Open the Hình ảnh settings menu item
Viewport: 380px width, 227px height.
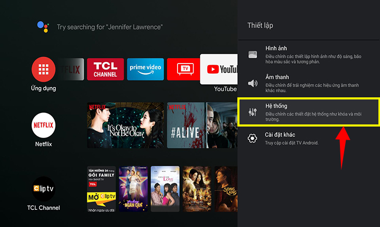pyautogui.click(x=307, y=55)
